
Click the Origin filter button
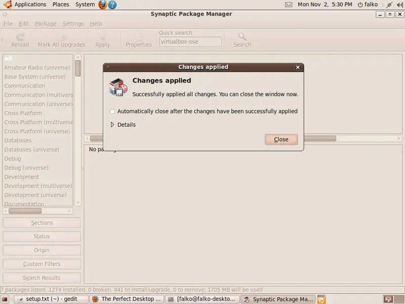click(x=42, y=250)
